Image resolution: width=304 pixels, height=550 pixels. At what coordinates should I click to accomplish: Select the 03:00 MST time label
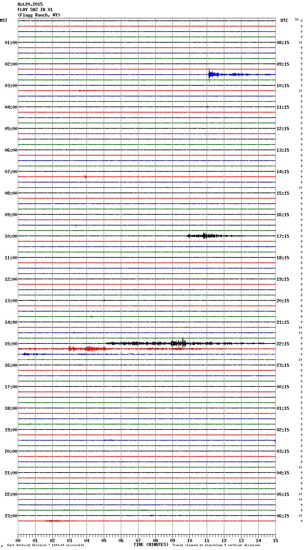coord(11,86)
